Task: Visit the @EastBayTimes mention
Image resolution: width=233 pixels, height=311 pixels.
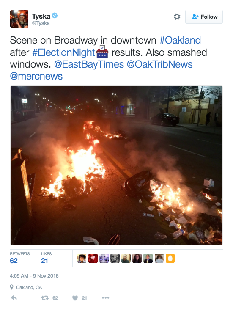Action: 89,64
